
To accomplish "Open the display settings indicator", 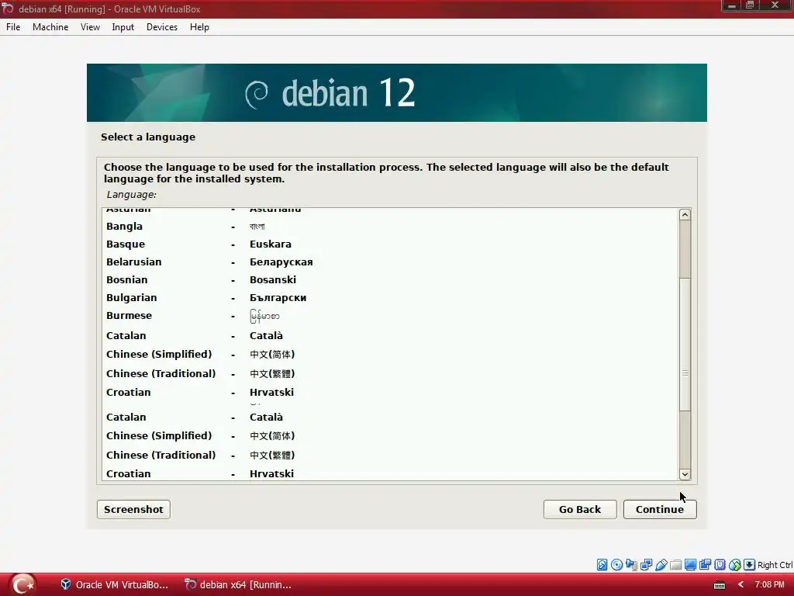I will pyautogui.click(x=690, y=565).
